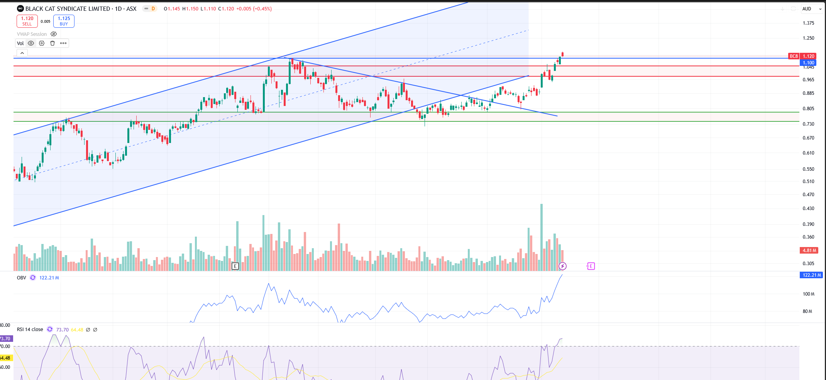Show the hidden VWAP Session indicator
Viewport: 826px width, 380px height.
(x=54, y=34)
